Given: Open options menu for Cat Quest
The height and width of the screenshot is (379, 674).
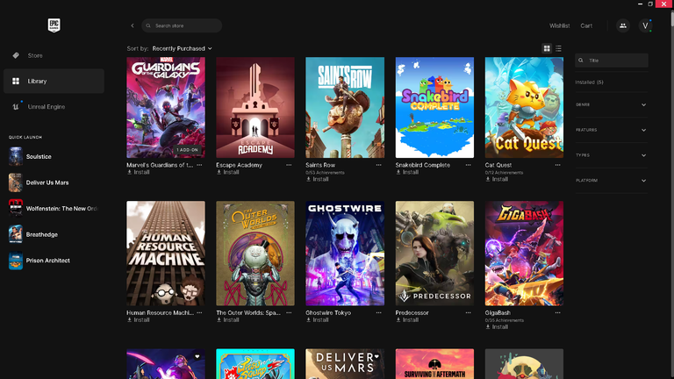Looking at the screenshot, I should (557, 165).
